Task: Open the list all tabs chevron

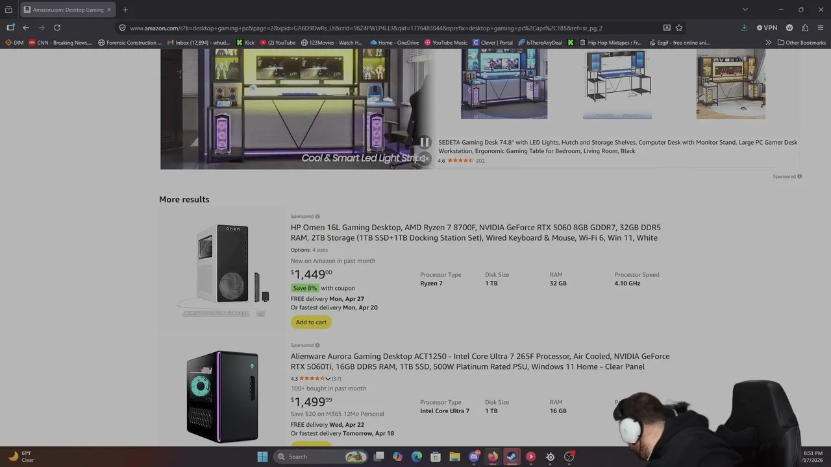Action: coord(745,10)
